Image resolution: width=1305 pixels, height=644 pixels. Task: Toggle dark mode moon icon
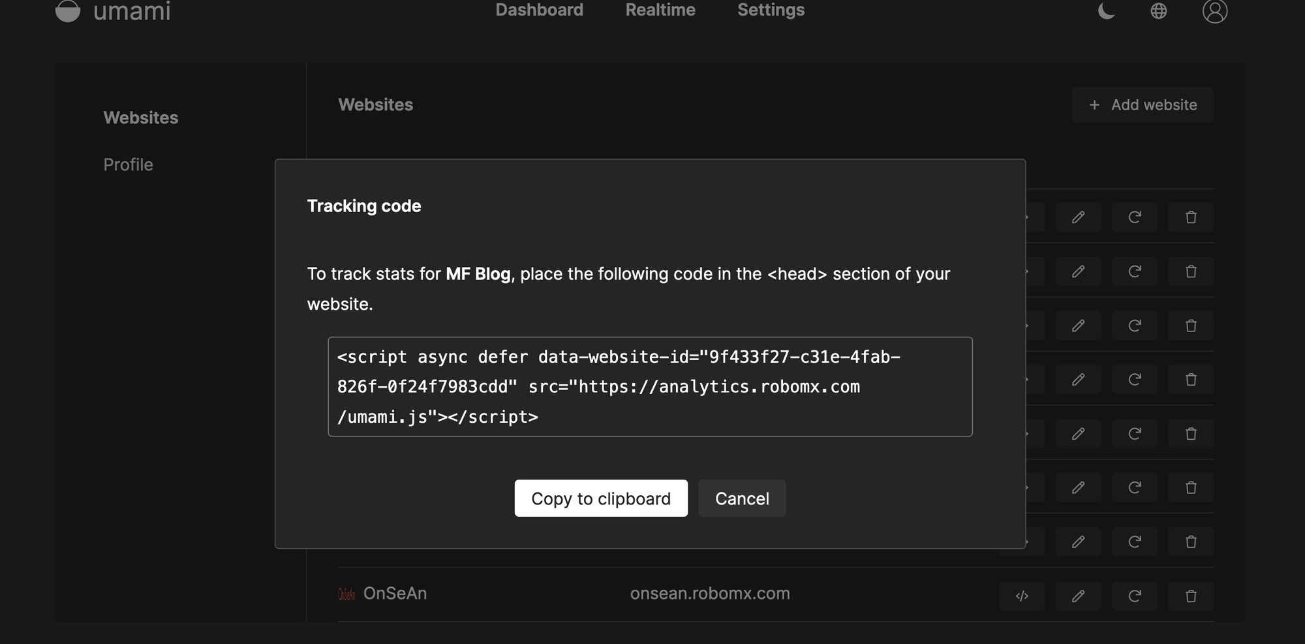1106,10
